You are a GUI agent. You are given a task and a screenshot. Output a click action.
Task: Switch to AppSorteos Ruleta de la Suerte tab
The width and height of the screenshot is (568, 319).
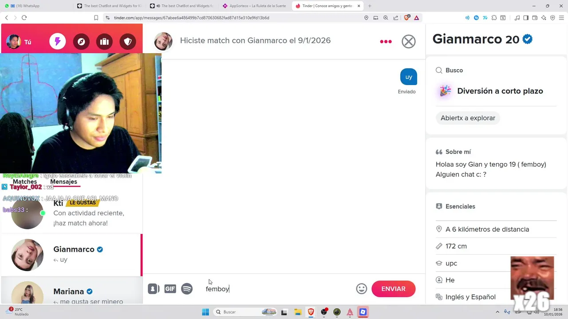[255, 6]
